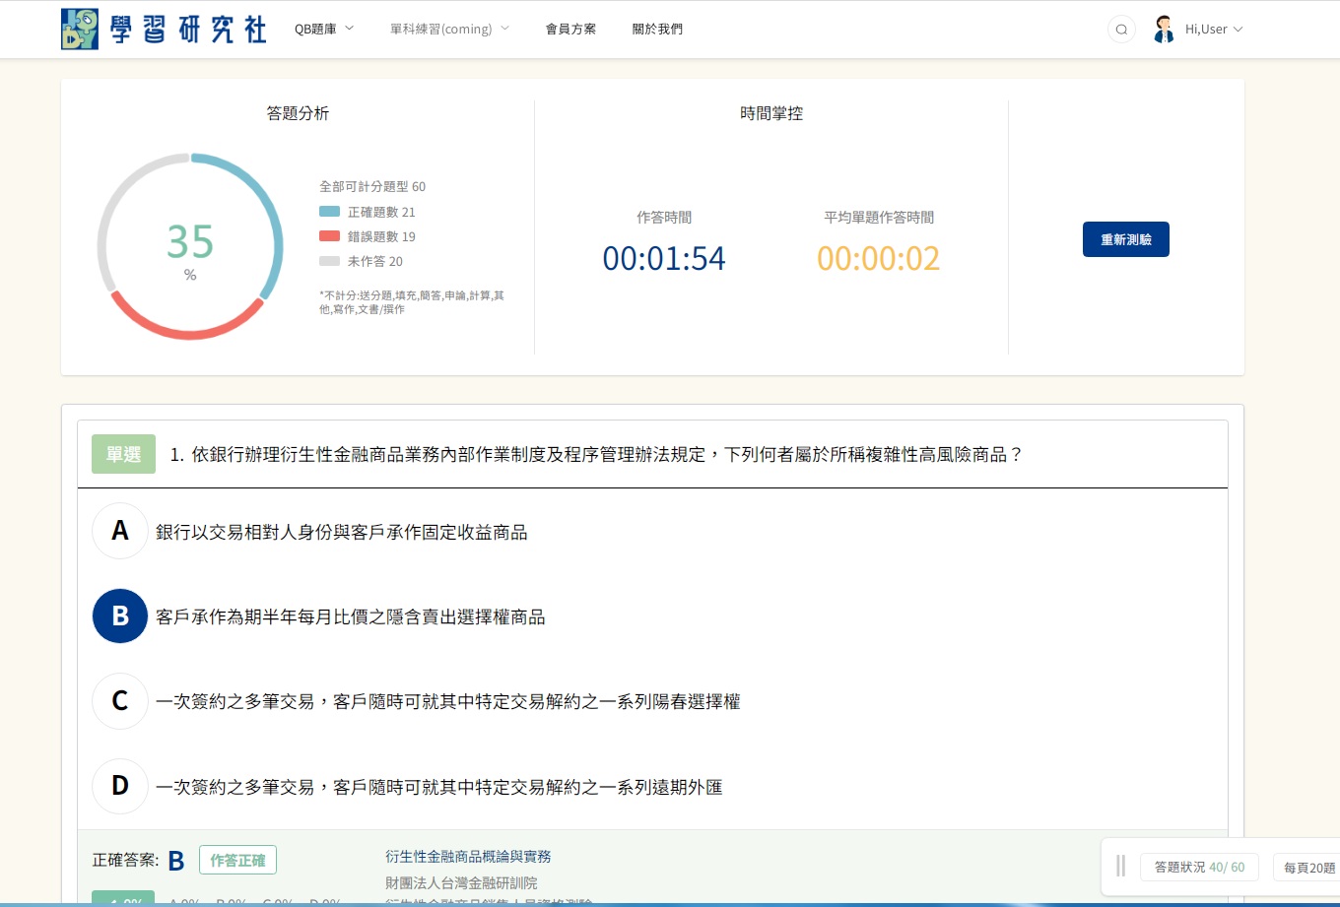Screen dimensions: 1340x907
Task: Choose answer option D circle
Action: coord(120,786)
